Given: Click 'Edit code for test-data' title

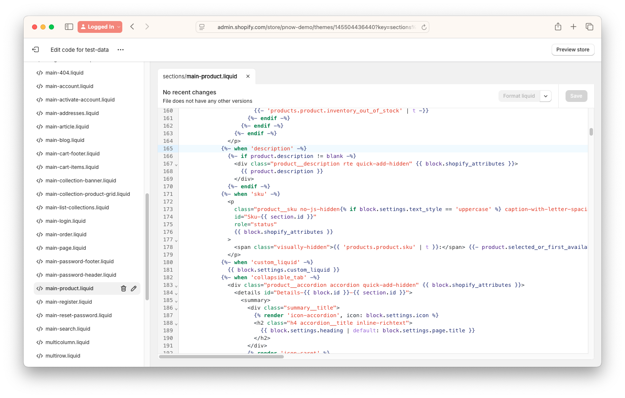Looking at the screenshot, I should (80, 50).
